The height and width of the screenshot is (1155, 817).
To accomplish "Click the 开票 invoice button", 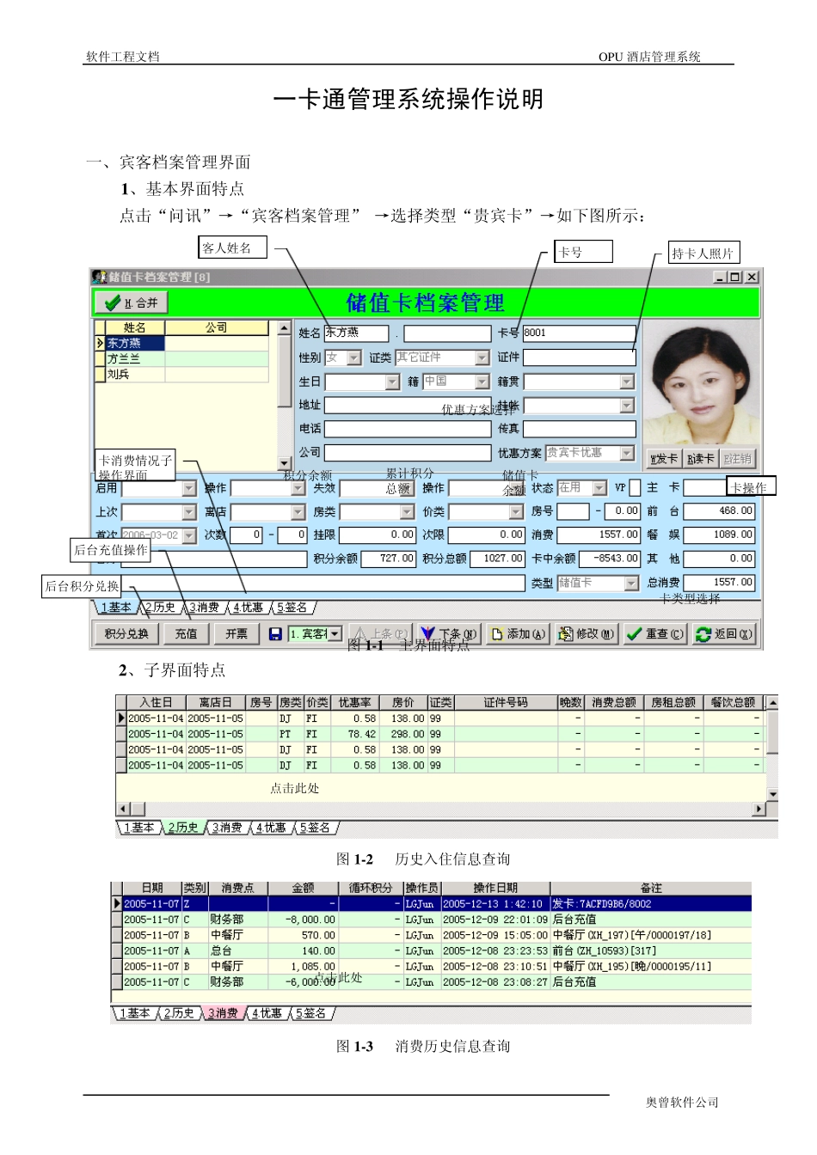I will click(x=236, y=634).
